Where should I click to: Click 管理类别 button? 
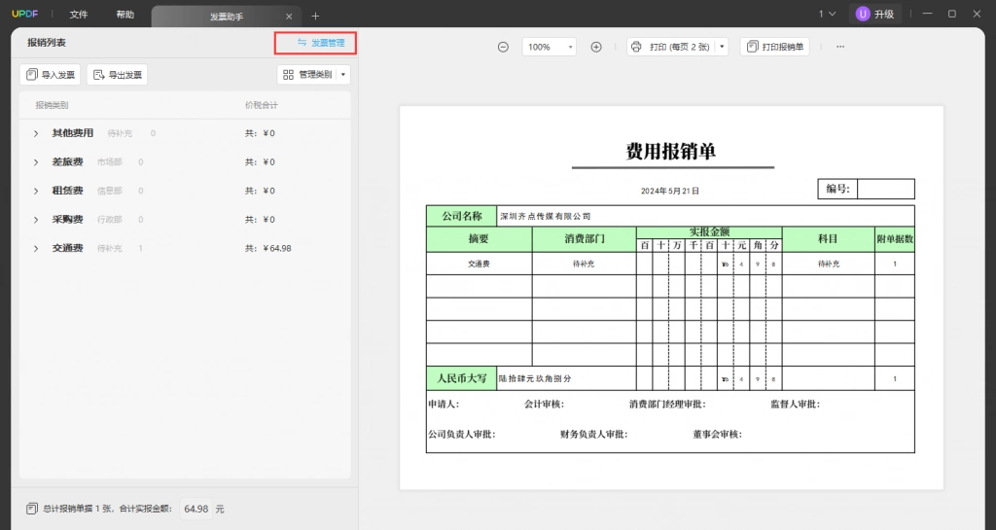pyautogui.click(x=307, y=75)
